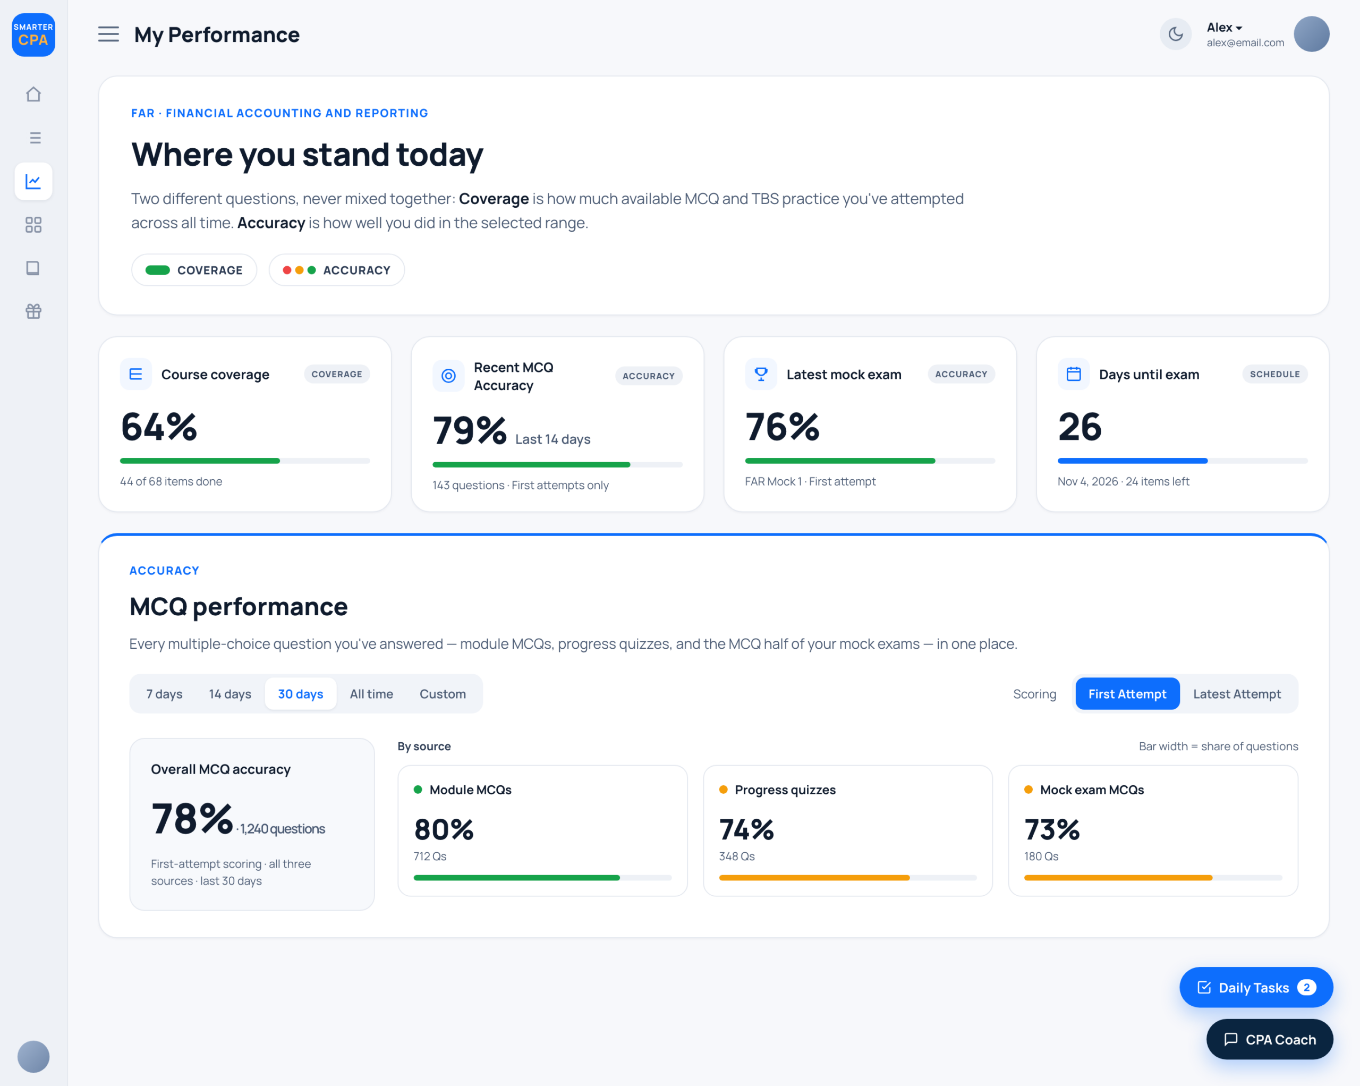This screenshot has height=1086, width=1360.
Task: Open the gift rewards sidebar icon
Action: tap(33, 311)
